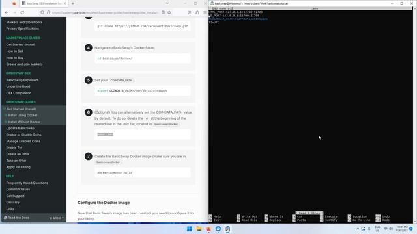Open How to Buy guide
The width and height of the screenshot is (417, 234).
pos(14,58)
